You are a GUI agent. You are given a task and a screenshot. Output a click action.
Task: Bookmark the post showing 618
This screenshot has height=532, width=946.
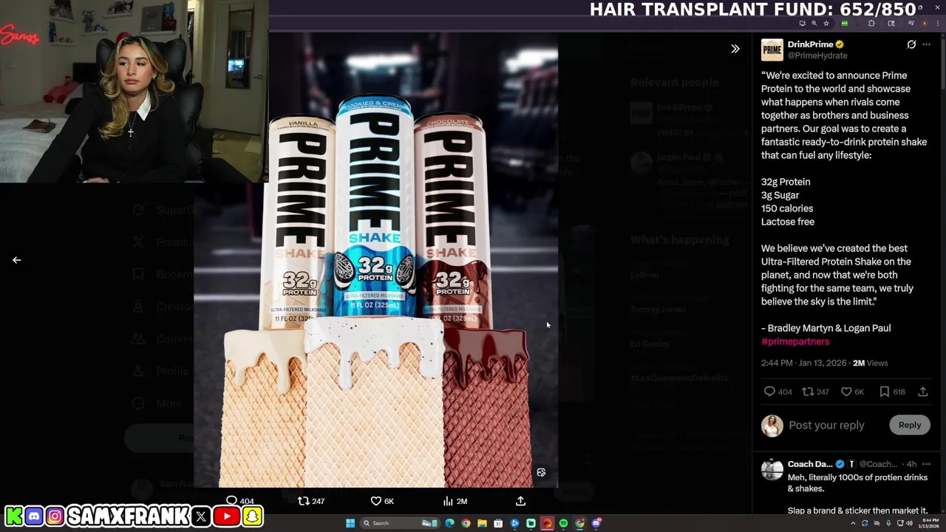tap(884, 392)
